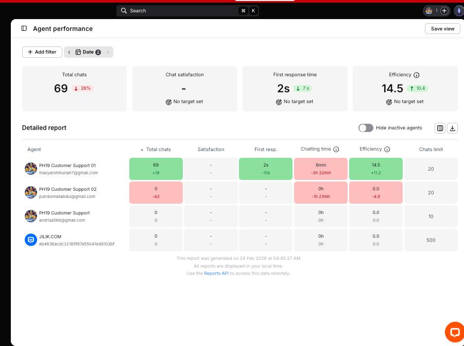
Task: Click the Save view button
Action: 442,29
